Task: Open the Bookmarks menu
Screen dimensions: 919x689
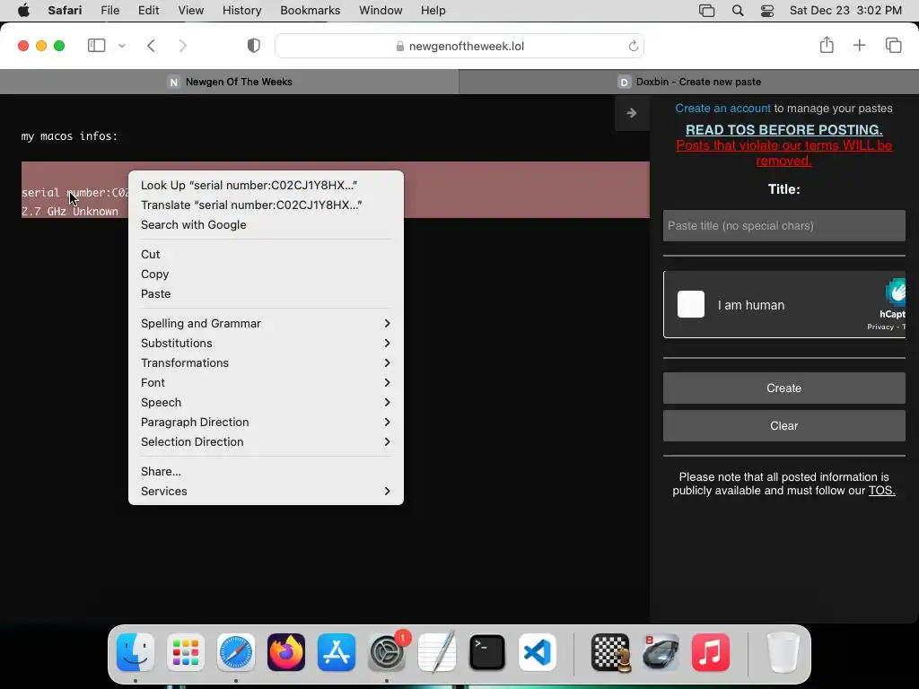Action: pos(310,11)
